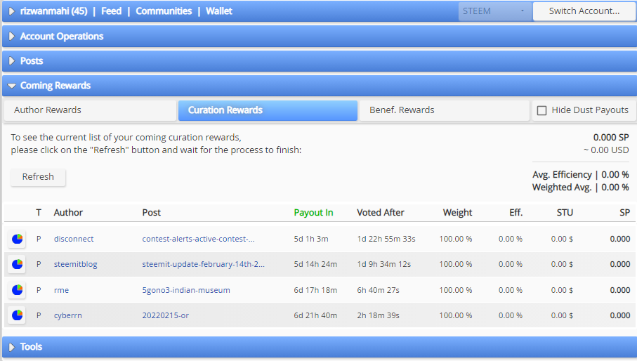Click the T column header
This screenshot has width=637, height=361.
39,212
